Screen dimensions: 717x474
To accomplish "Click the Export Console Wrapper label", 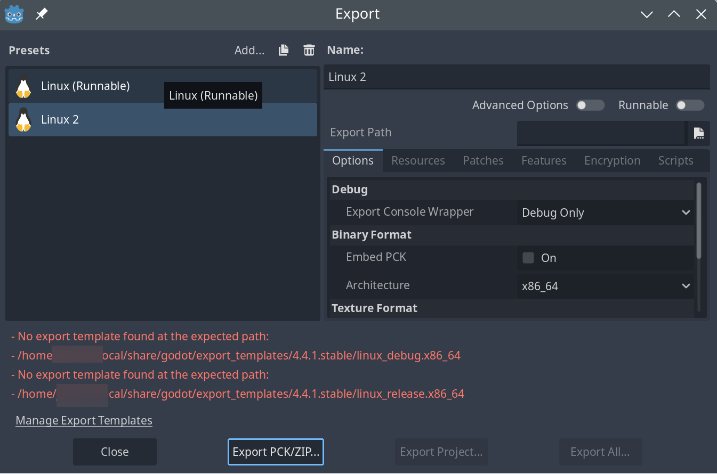I will click(409, 211).
